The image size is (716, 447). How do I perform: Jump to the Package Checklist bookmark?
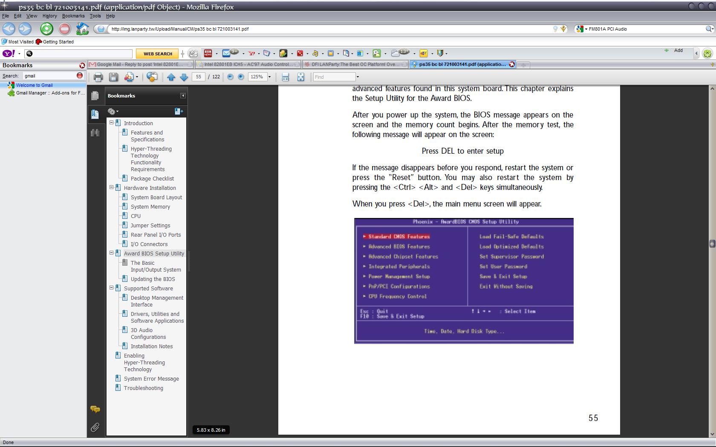coord(152,178)
